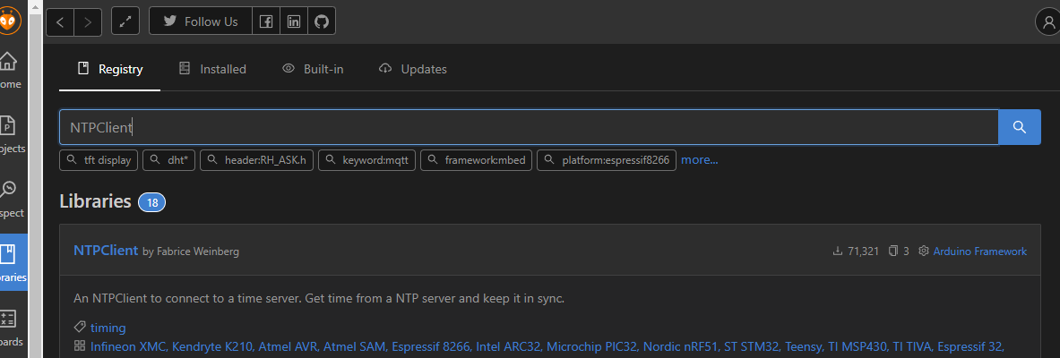Open the Kendryte K210 platform link
Image resolution: width=1060 pixels, height=358 pixels.
point(213,346)
